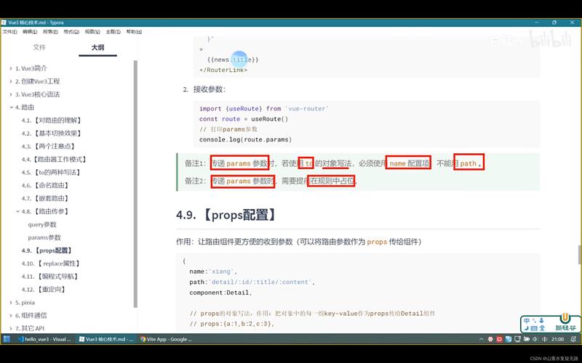
Task: Jump to 4.10.【replace属性】 in outline
Action: click(x=51, y=264)
